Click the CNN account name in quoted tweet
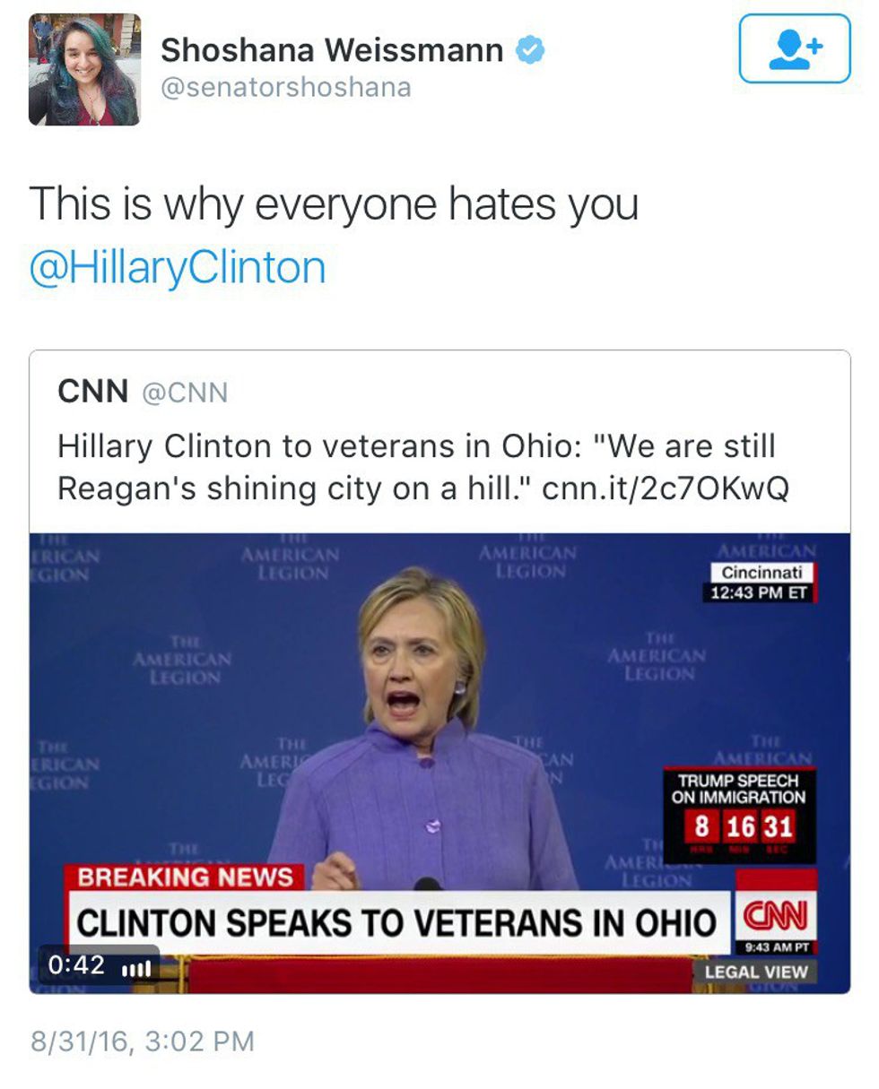This screenshot has width=879, height=1089. pyautogui.click(x=92, y=391)
